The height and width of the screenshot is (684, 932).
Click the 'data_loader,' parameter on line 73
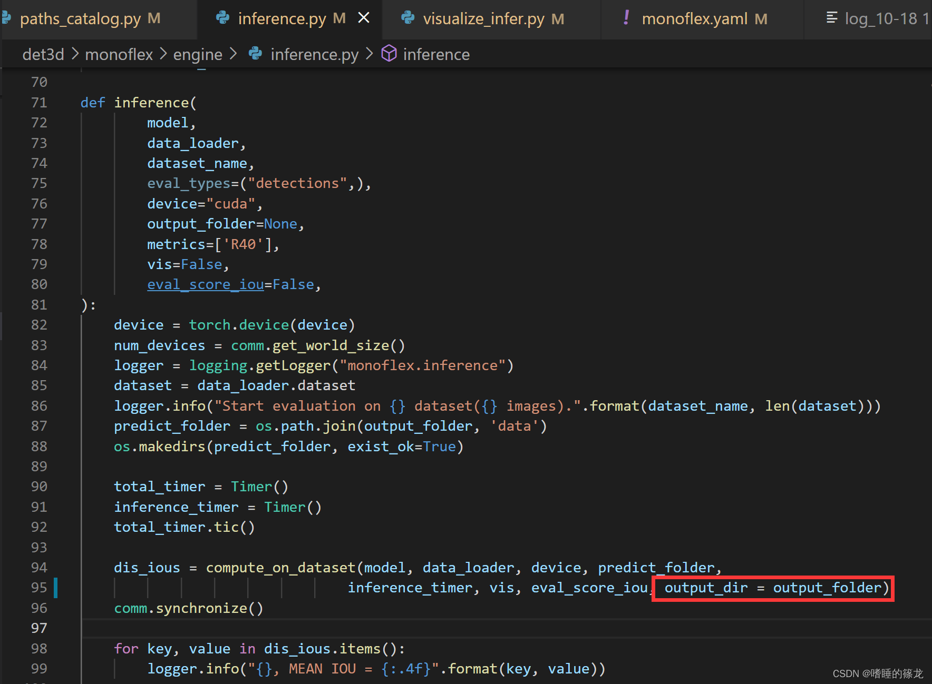(196, 143)
